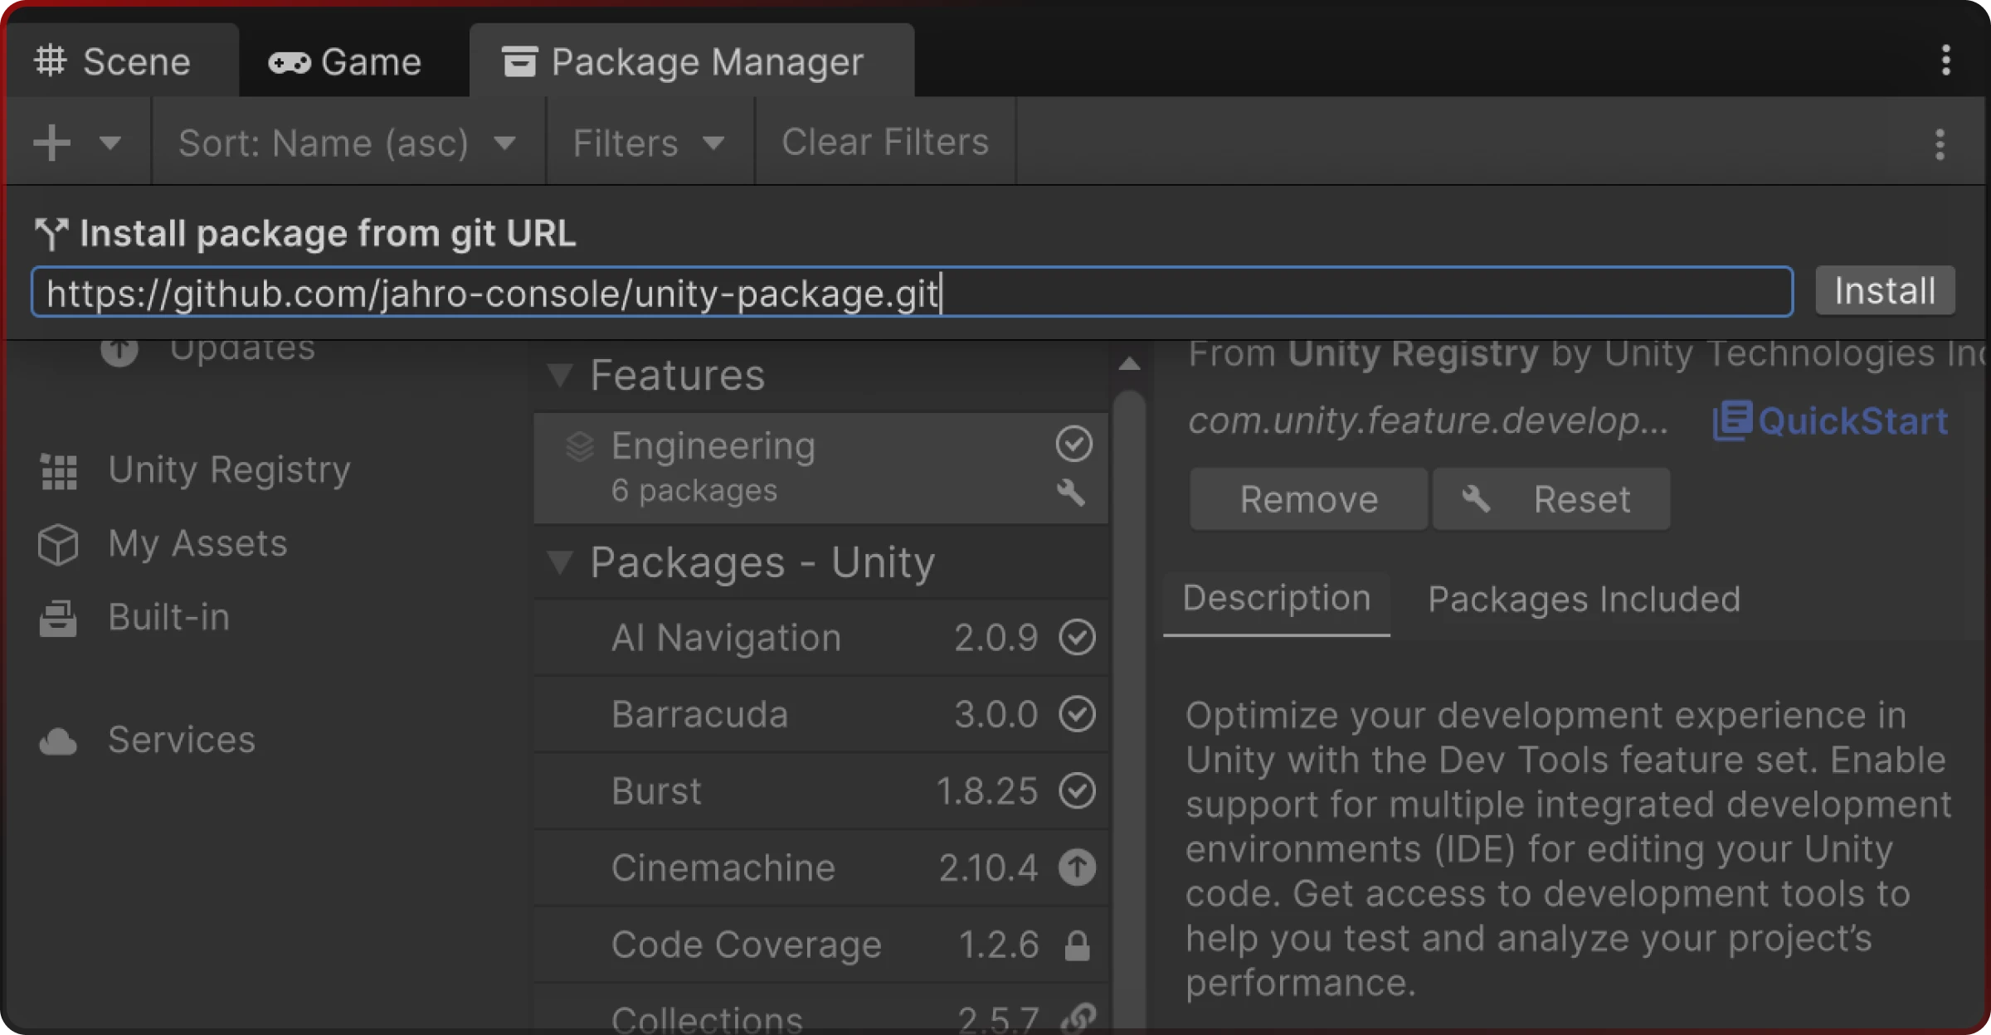Click Code Coverage lock icon

coord(1077,945)
